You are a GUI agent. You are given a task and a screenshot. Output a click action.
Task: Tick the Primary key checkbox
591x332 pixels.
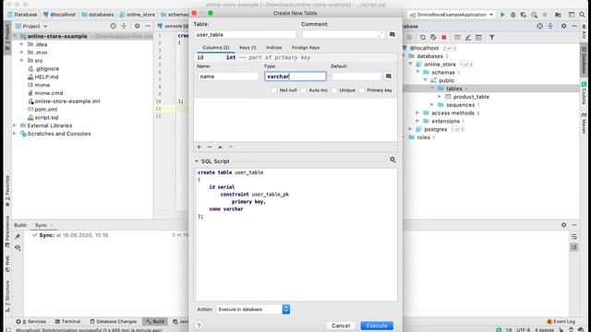pos(361,90)
